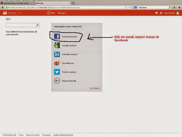The height and width of the screenshot is (137, 182).
Task: Open downloads with green arrow icon
Action: point(174,7)
